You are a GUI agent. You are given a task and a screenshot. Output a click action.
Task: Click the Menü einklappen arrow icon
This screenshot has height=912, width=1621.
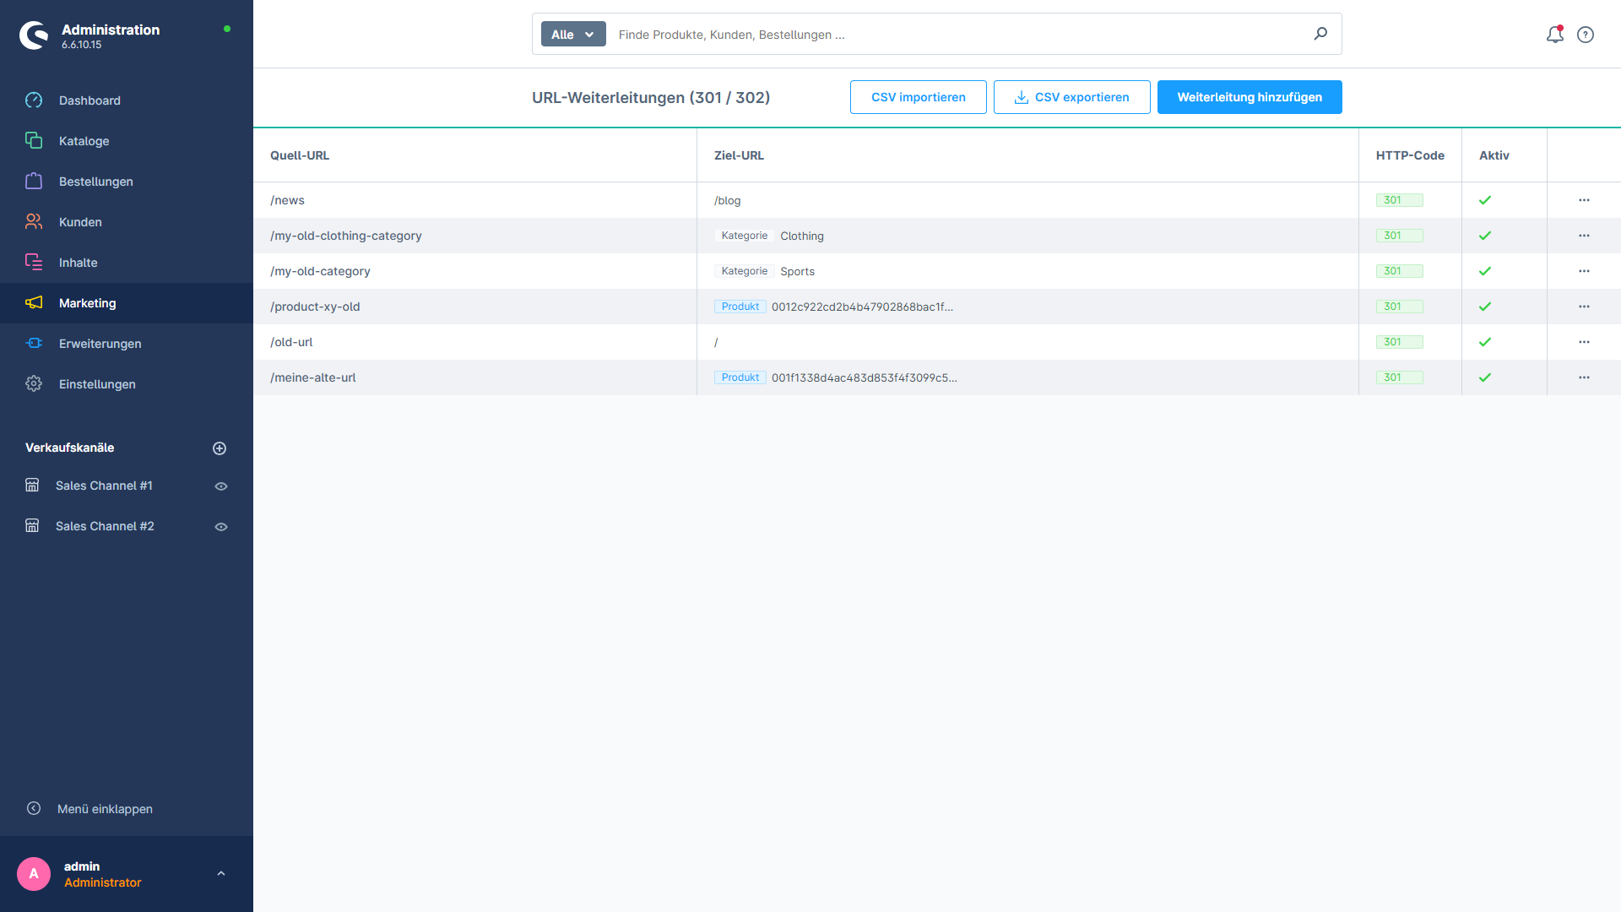[34, 809]
